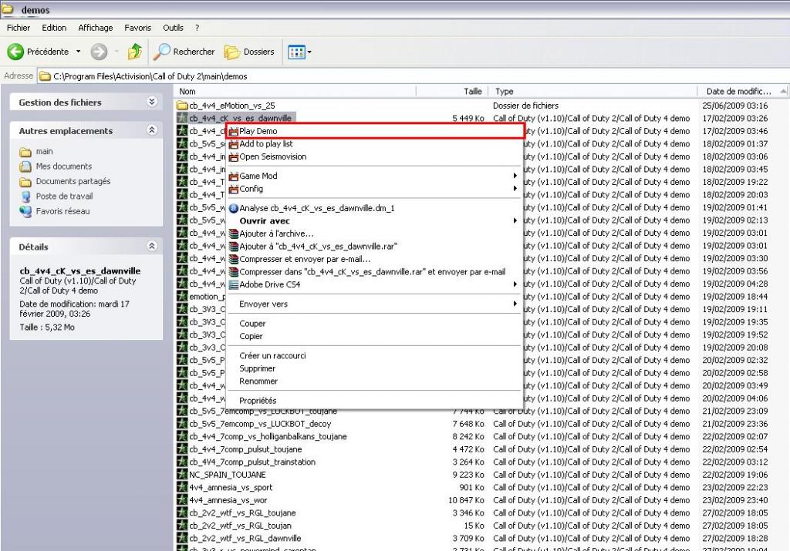Select Play Demo in the context menu
This screenshot has height=551, width=790.
click(x=375, y=131)
